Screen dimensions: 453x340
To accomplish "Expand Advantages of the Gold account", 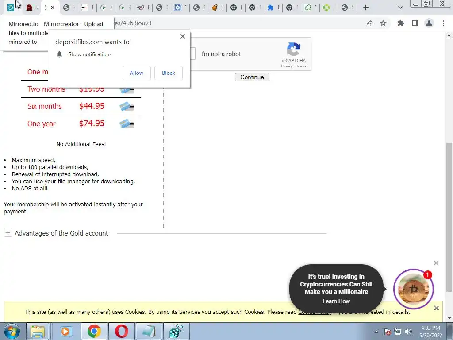I will pos(8,233).
